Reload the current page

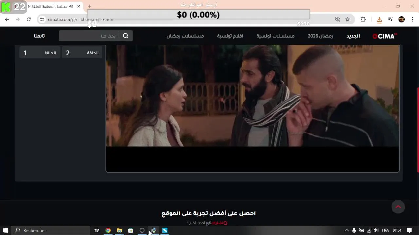click(x=29, y=19)
